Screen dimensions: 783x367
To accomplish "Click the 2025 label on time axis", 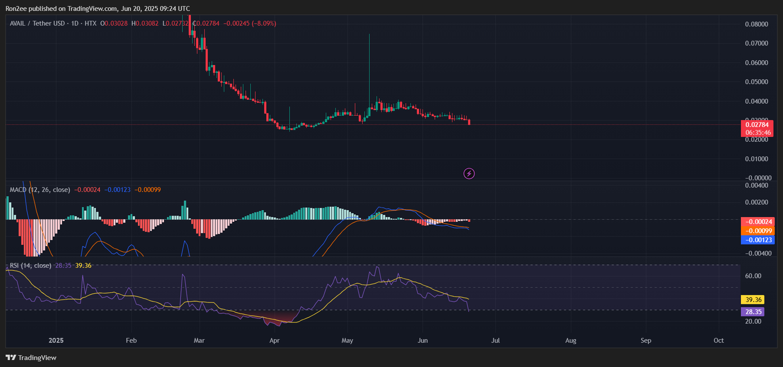I will pos(56,340).
